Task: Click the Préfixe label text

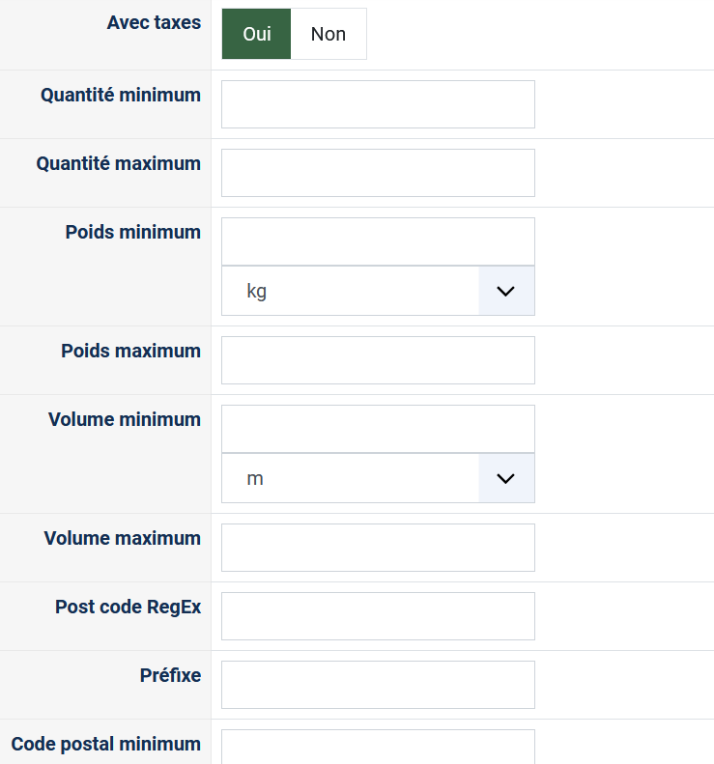Action: pos(170,675)
